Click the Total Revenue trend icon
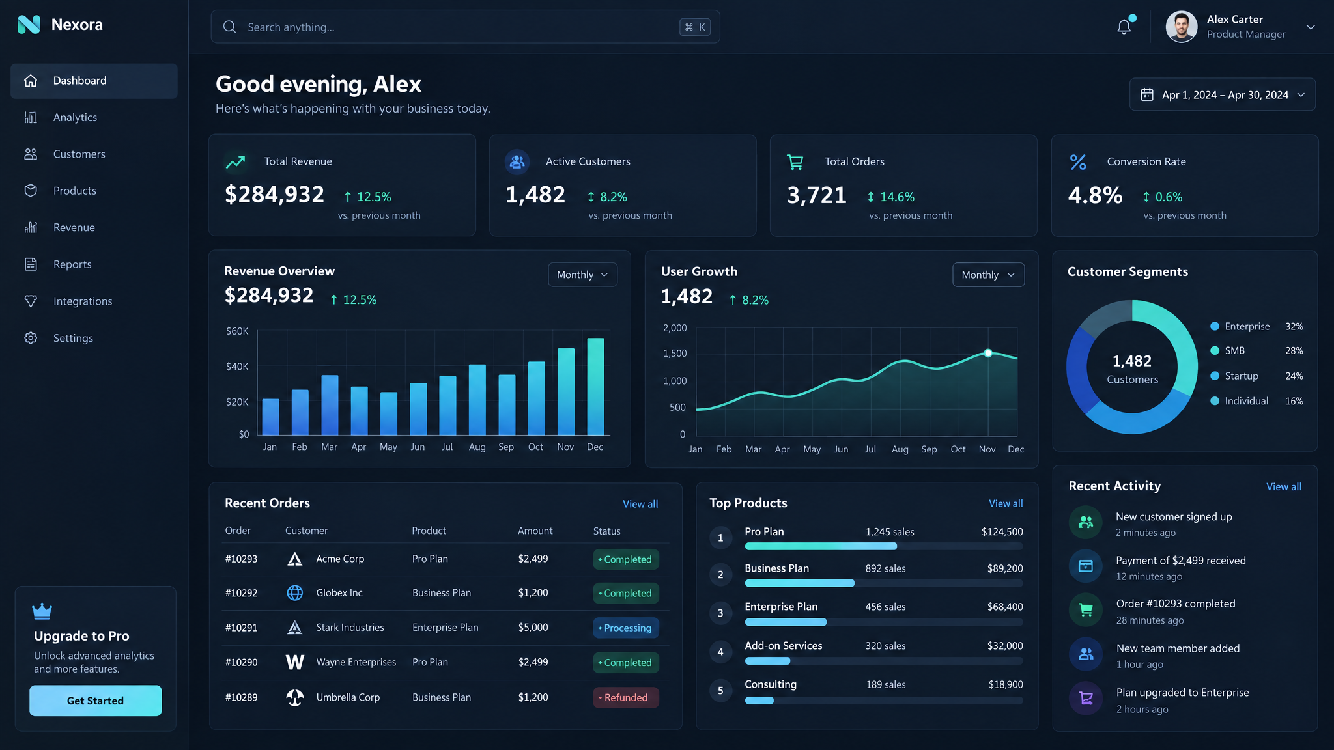This screenshot has height=750, width=1334. point(236,162)
